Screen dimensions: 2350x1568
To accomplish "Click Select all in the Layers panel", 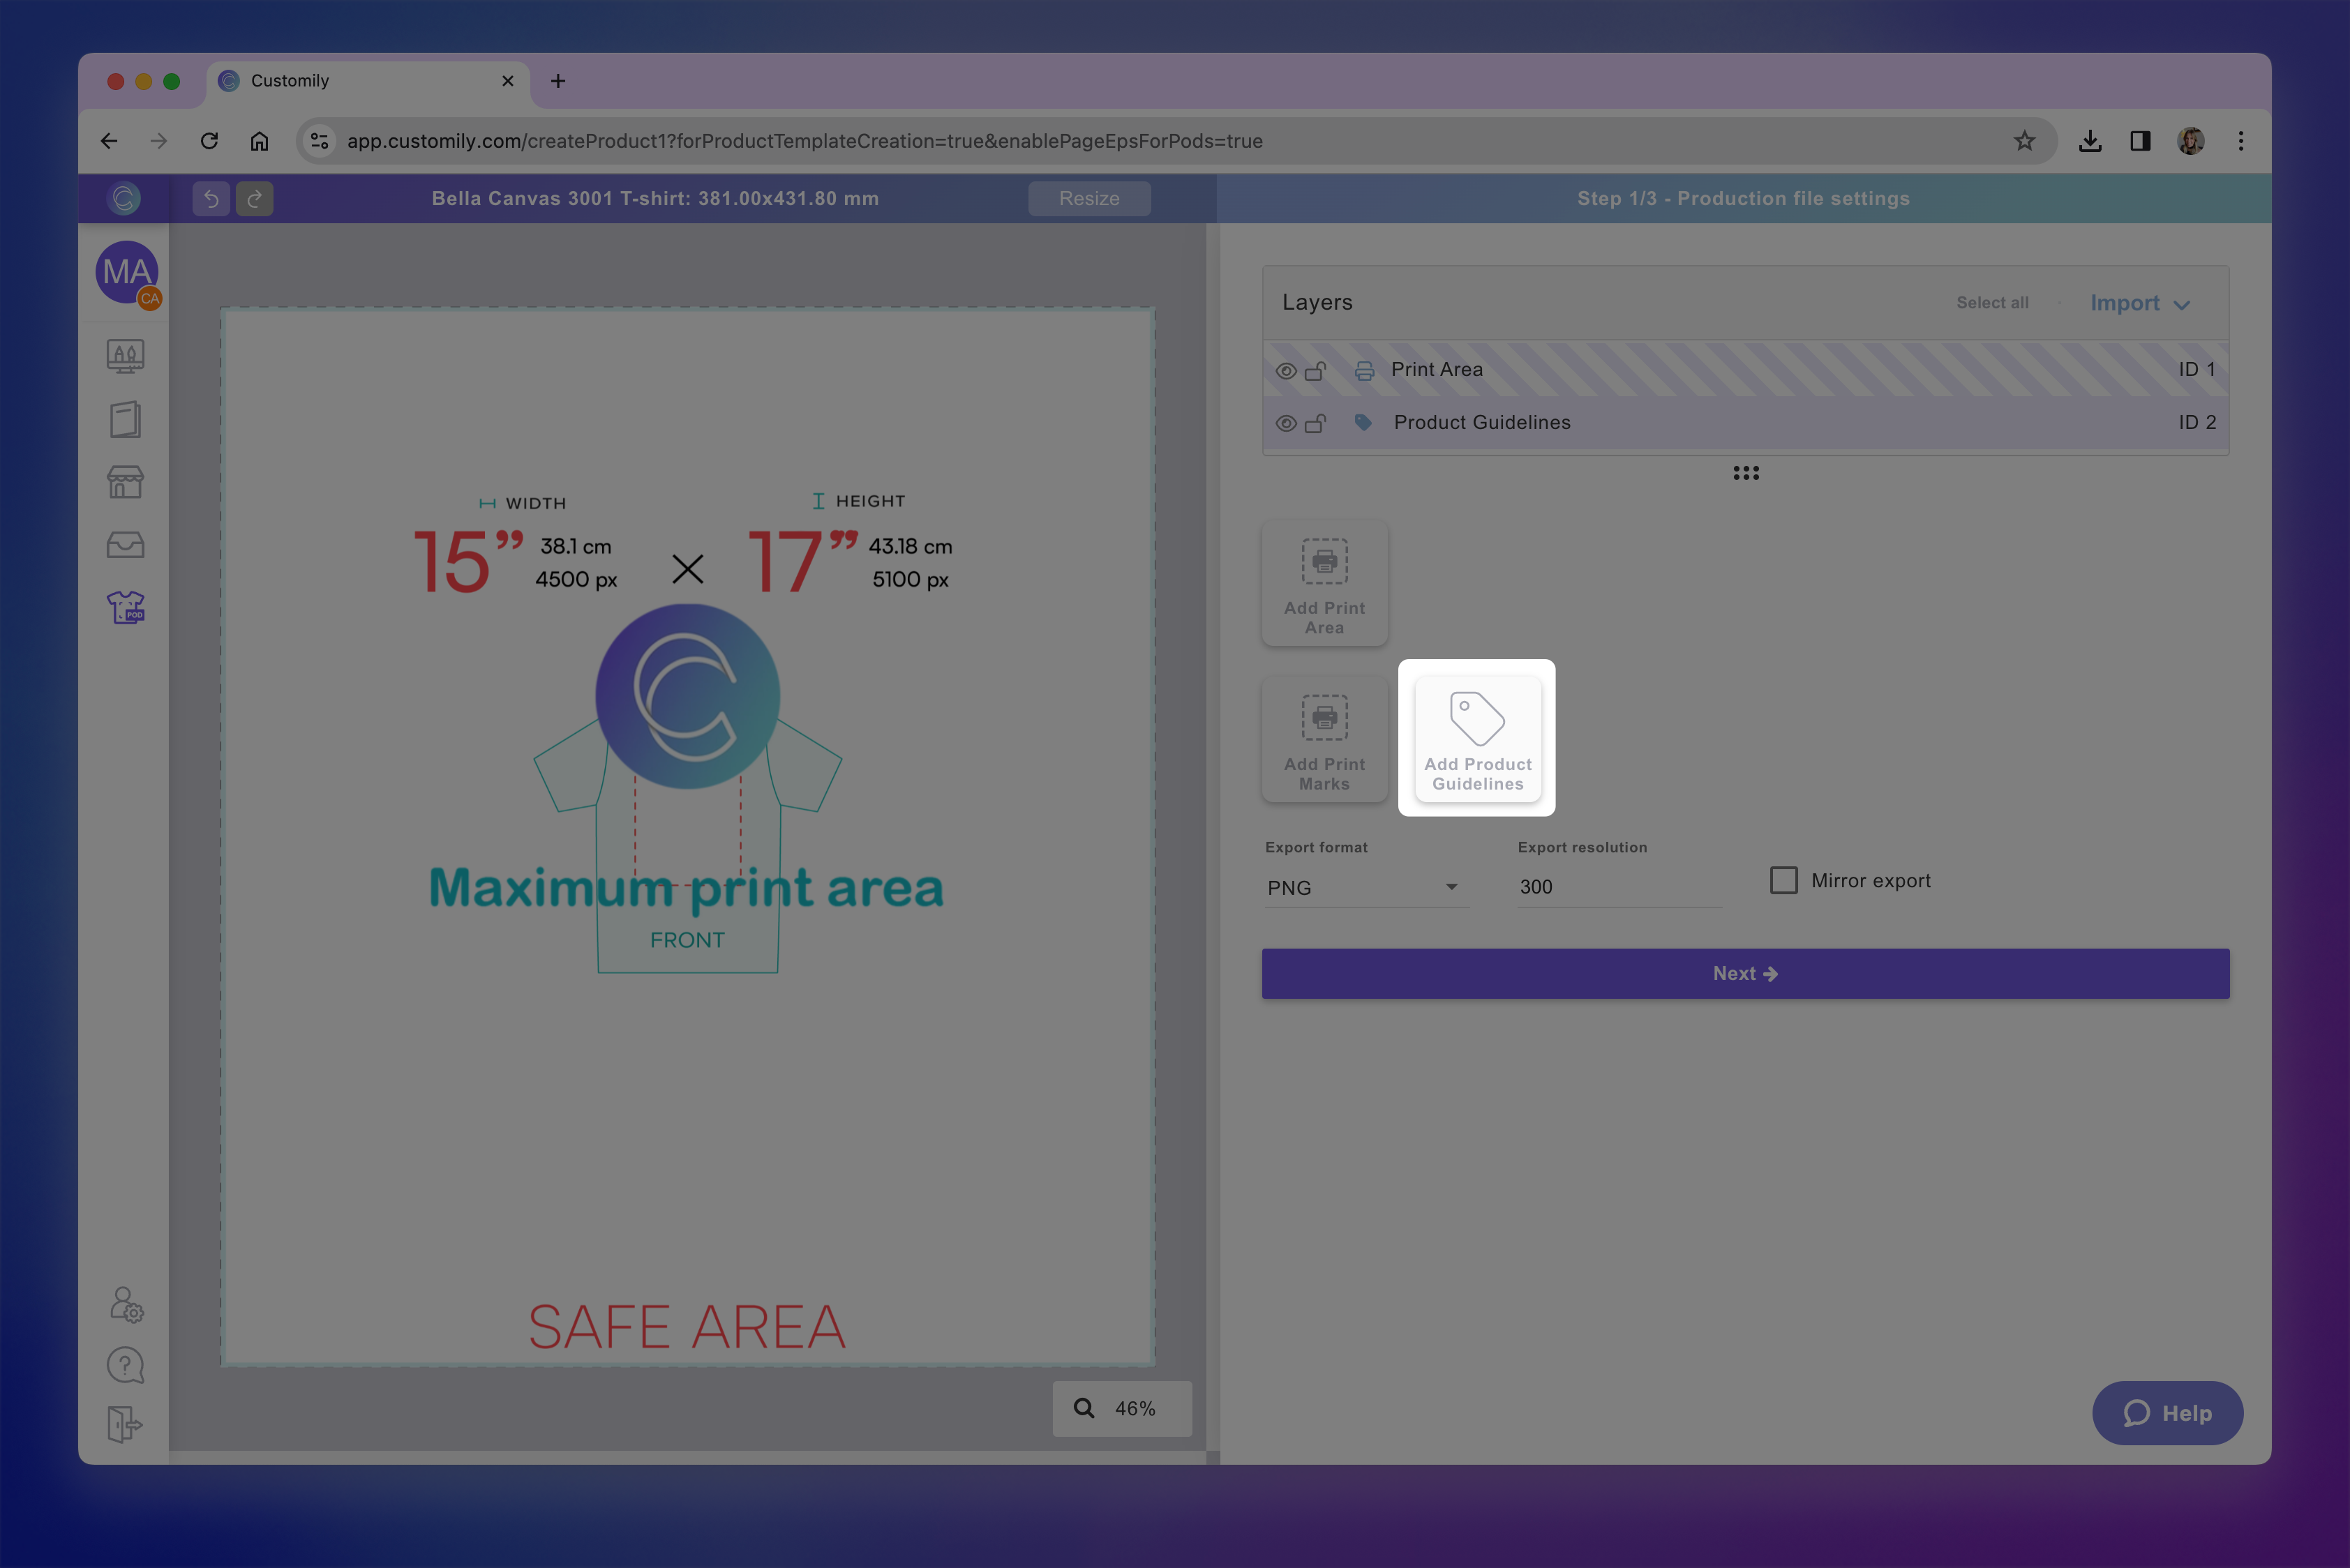I will point(1992,302).
